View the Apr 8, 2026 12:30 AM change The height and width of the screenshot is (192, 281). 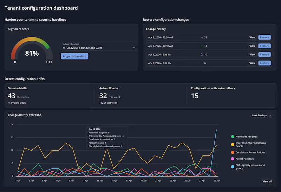252,37
